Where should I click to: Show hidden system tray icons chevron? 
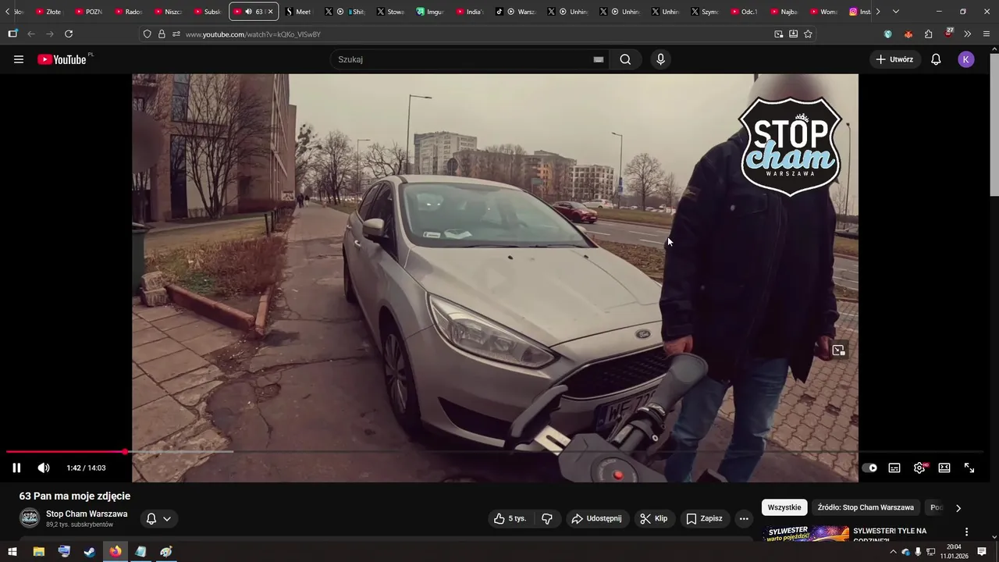[893, 552]
